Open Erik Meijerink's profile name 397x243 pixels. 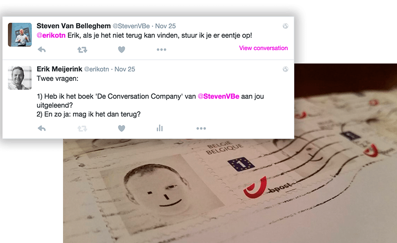[60, 69]
